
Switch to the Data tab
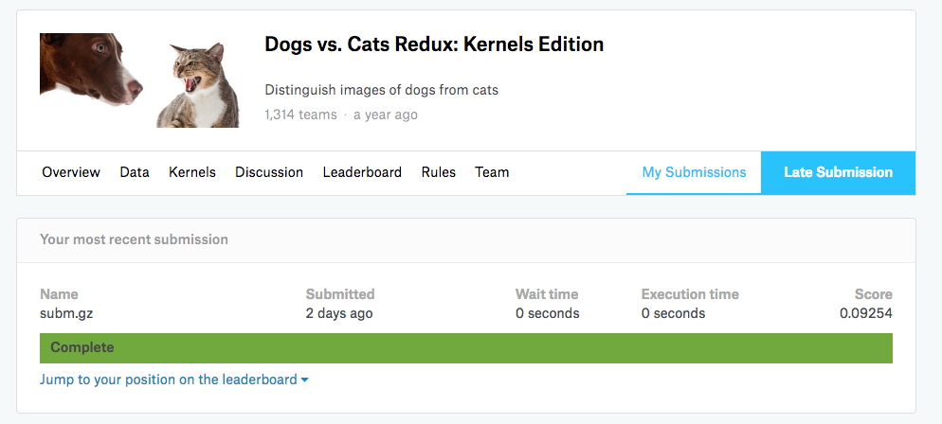coord(135,172)
